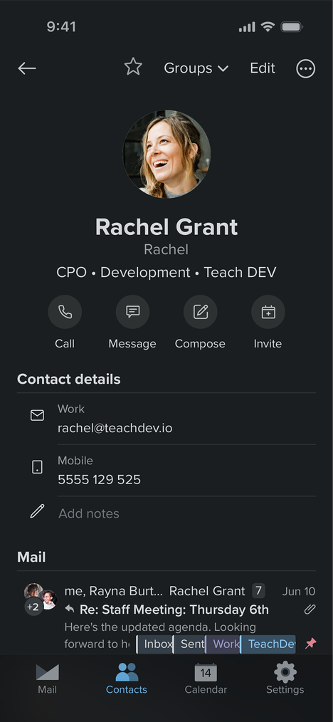The height and width of the screenshot is (722, 333).
Task: Select the Work label tag
Action: point(223,644)
